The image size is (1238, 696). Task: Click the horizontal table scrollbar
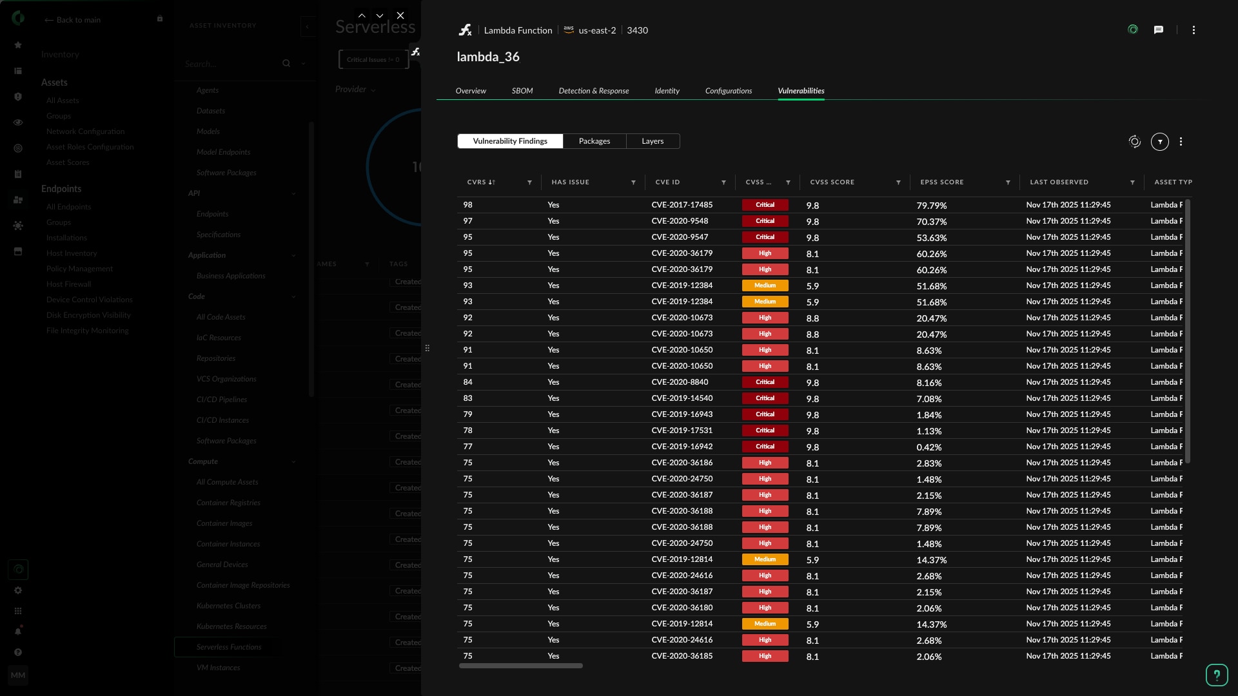tap(520, 666)
